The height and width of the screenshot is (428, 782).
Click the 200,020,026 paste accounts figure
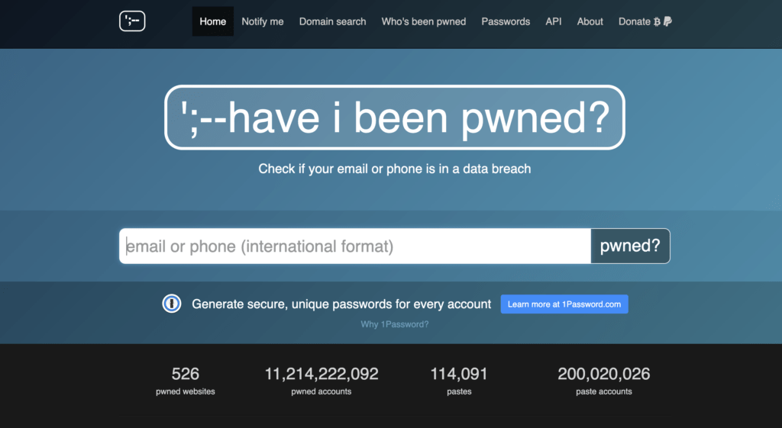[604, 374]
